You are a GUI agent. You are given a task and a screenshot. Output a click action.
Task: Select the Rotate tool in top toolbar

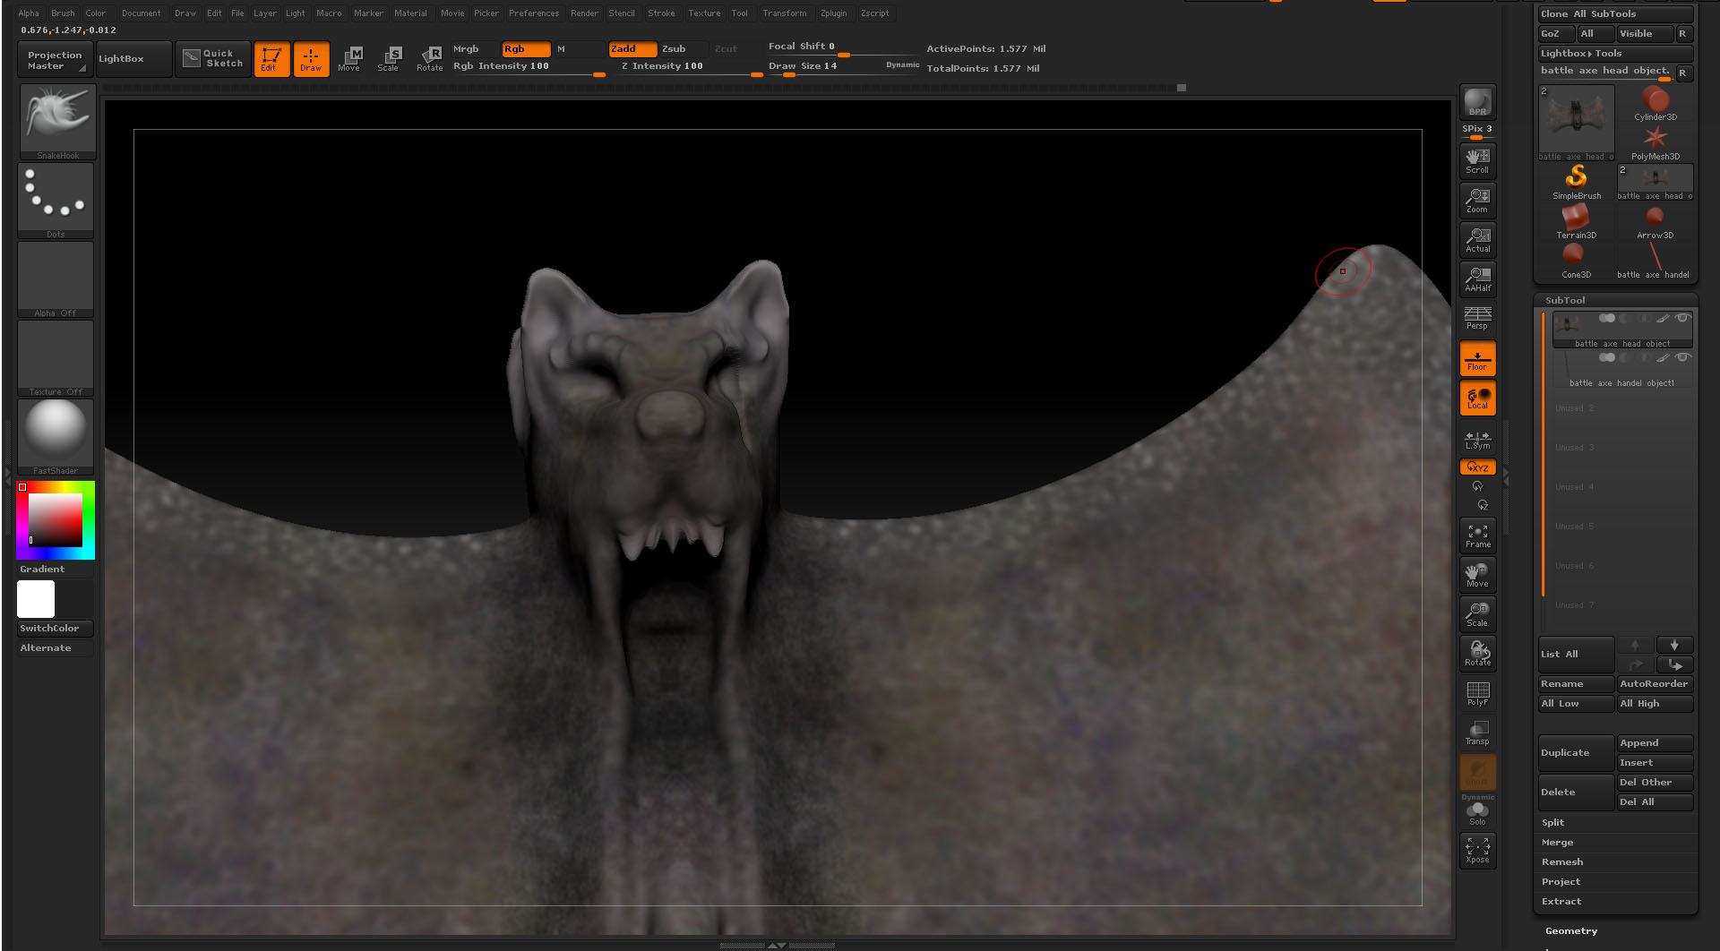point(429,59)
